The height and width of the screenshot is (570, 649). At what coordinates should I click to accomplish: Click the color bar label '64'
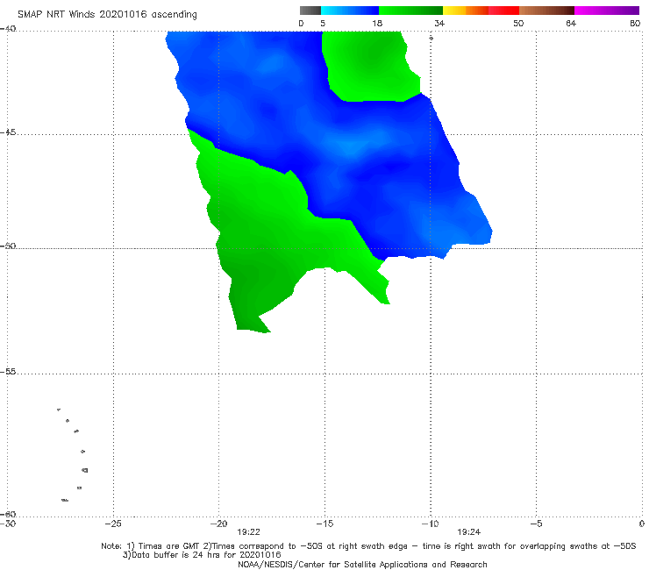click(x=571, y=23)
